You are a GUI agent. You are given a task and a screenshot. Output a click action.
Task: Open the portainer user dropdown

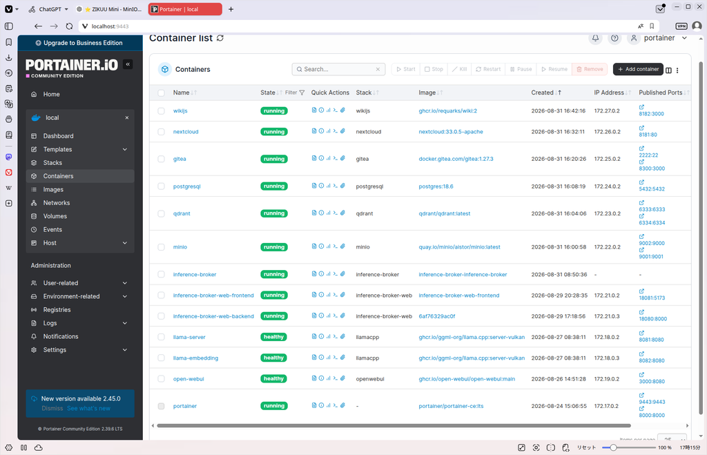tap(659, 38)
